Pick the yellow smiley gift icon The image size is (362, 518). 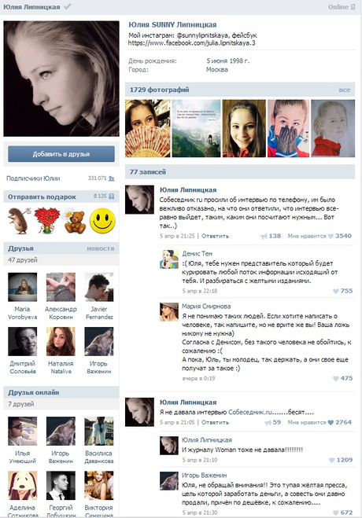(x=102, y=221)
